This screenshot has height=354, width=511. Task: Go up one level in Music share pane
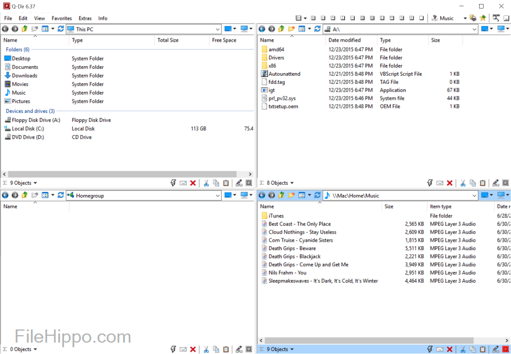[x=282, y=196]
